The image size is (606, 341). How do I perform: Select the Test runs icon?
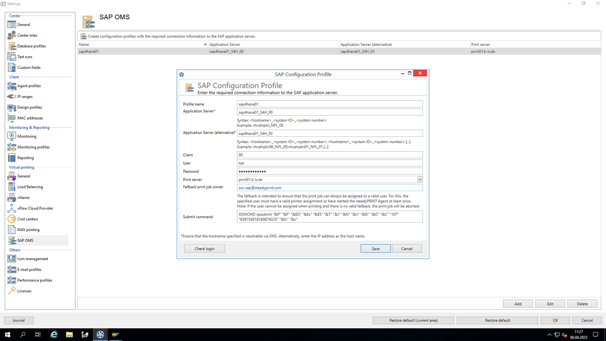pyautogui.click(x=12, y=57)
